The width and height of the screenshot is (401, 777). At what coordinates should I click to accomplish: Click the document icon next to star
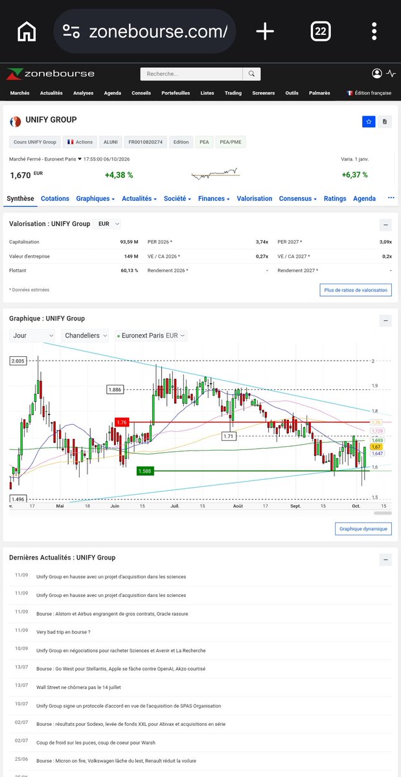(x=385, y=121)
